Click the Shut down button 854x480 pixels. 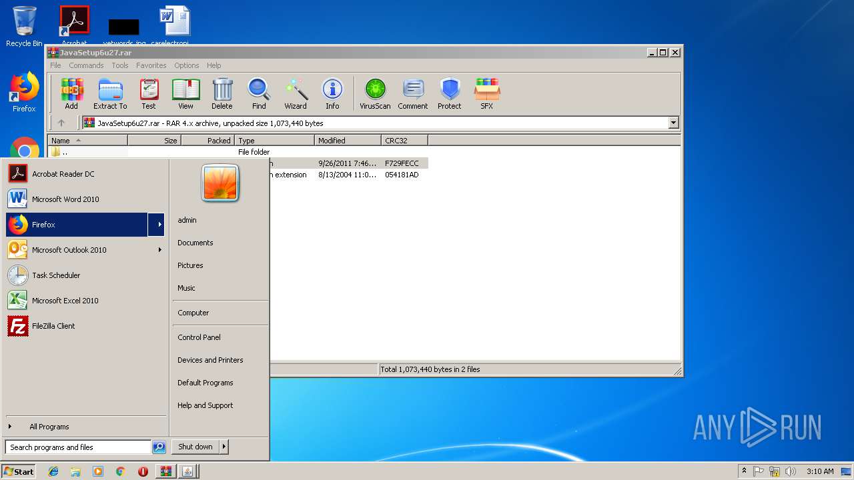click(x=195, y=447)
